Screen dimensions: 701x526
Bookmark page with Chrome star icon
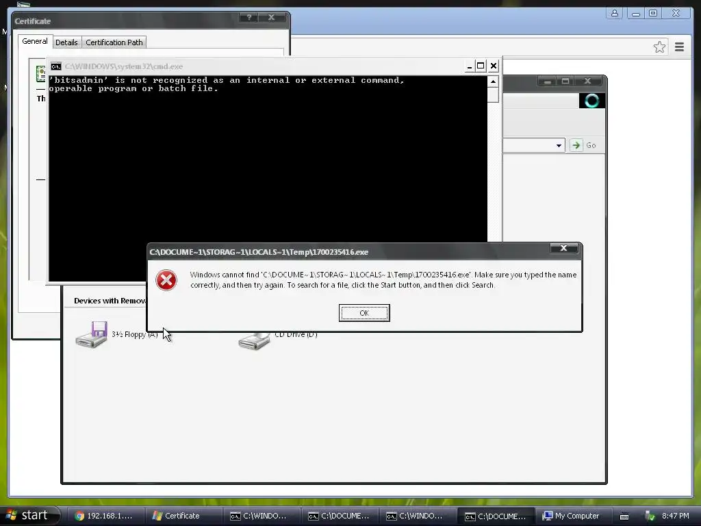click(659, 47)
